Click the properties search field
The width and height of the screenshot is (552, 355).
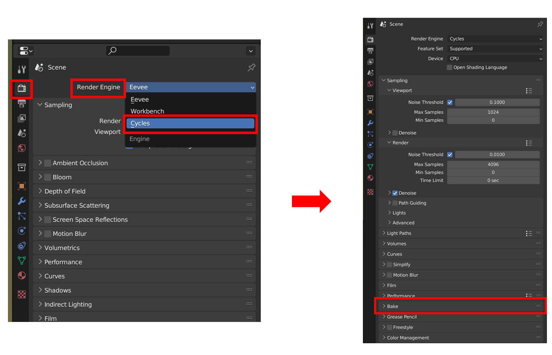point(138,51)
